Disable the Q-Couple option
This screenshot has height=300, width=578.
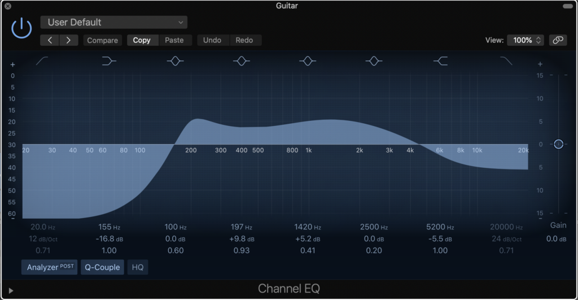pyautogui.click(x=102, y=267)
